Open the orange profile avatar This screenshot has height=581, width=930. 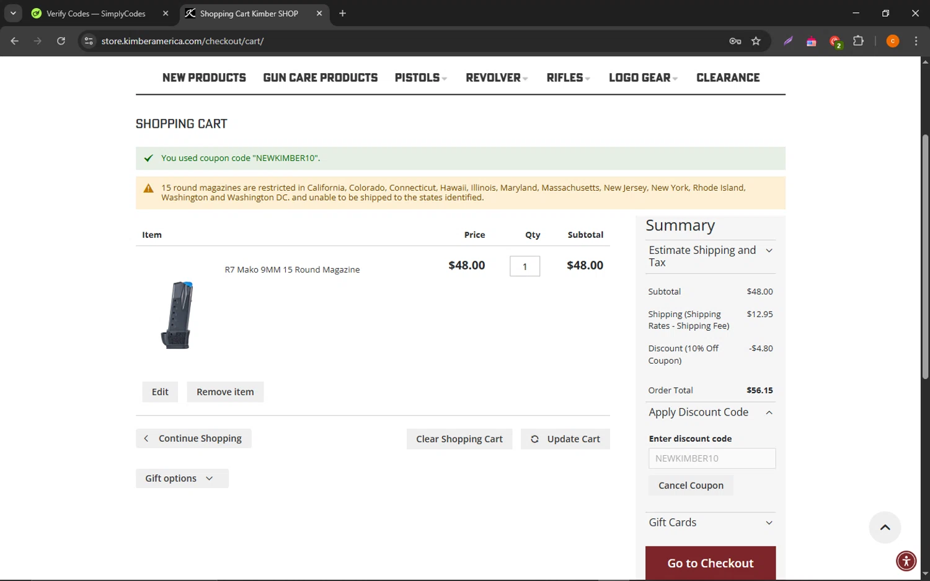pyautogui.click(x=893, y=41)
